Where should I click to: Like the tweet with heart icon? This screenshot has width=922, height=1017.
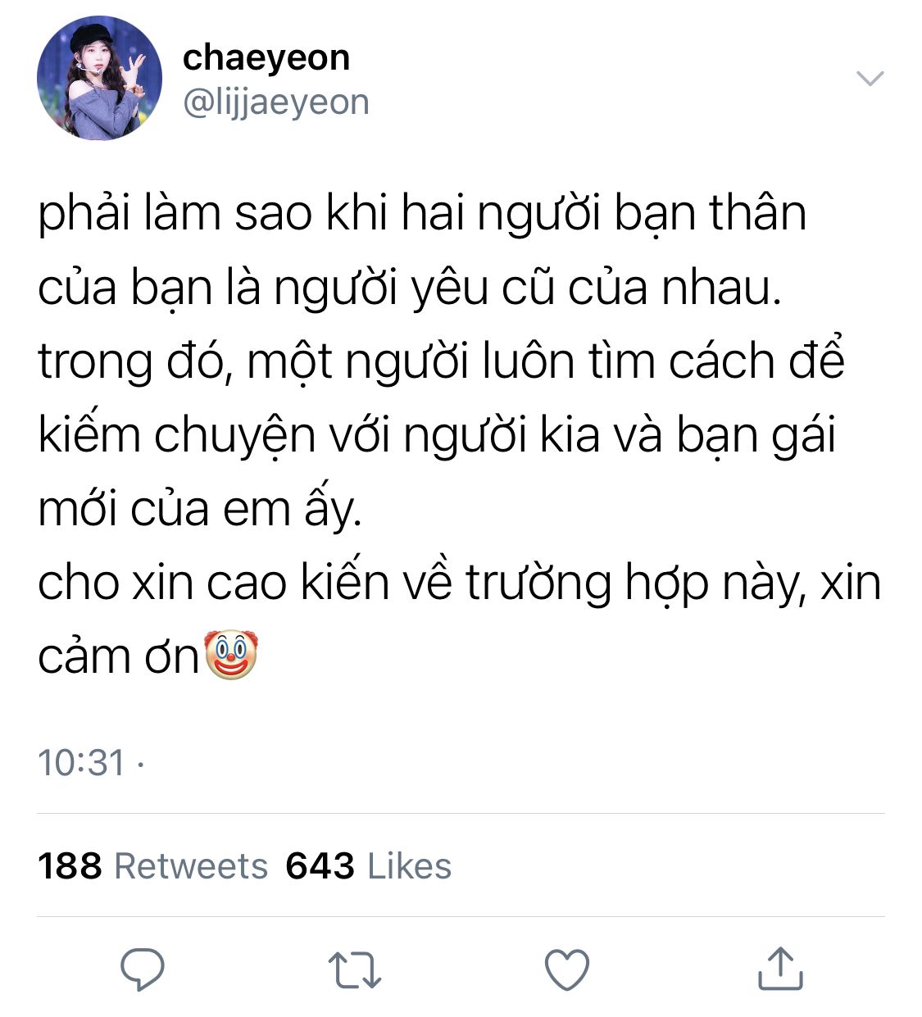click(567, 969)
